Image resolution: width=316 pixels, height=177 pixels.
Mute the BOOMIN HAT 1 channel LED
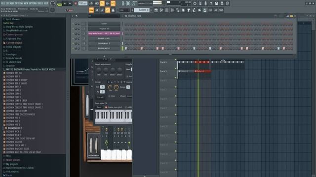pos(73,43)
